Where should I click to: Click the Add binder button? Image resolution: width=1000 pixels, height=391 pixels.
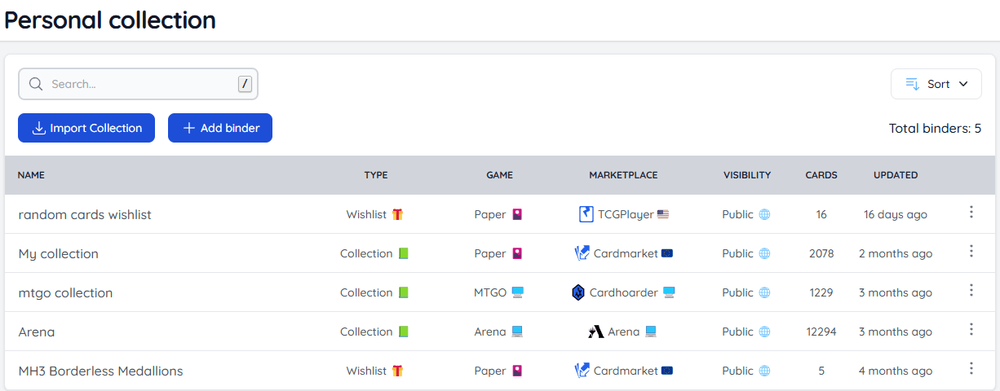coord(220,128)
